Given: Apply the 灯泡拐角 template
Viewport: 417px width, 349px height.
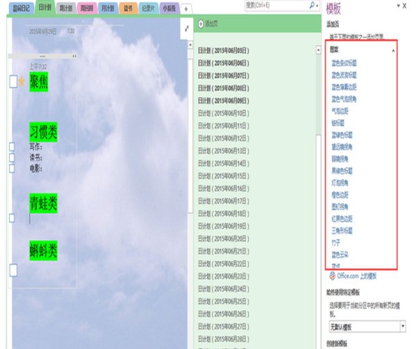Looking at the screenshot, I should [x=340, y=182].
